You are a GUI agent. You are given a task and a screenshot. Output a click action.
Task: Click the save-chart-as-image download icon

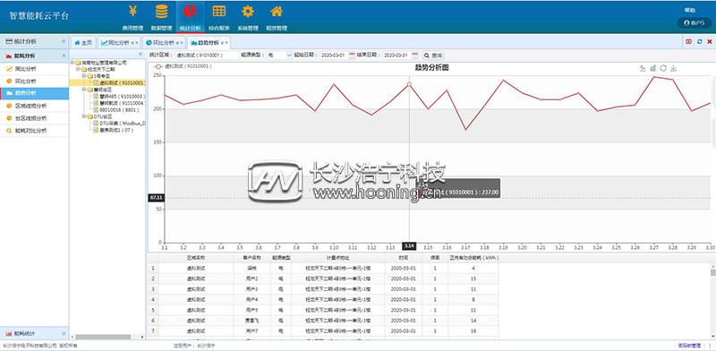[x=673, y=68]
